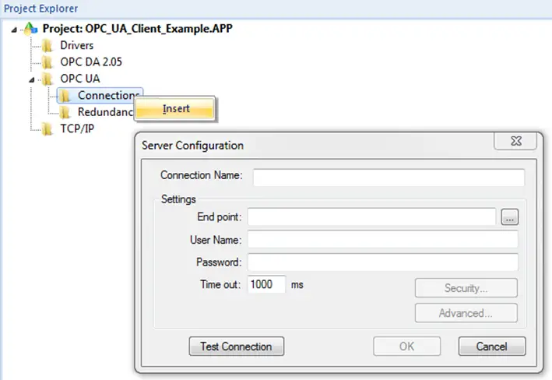552x380 pixels.
Task: Choose Insert from the context menu
Action: pyautogui.click(x=175, y=108)
